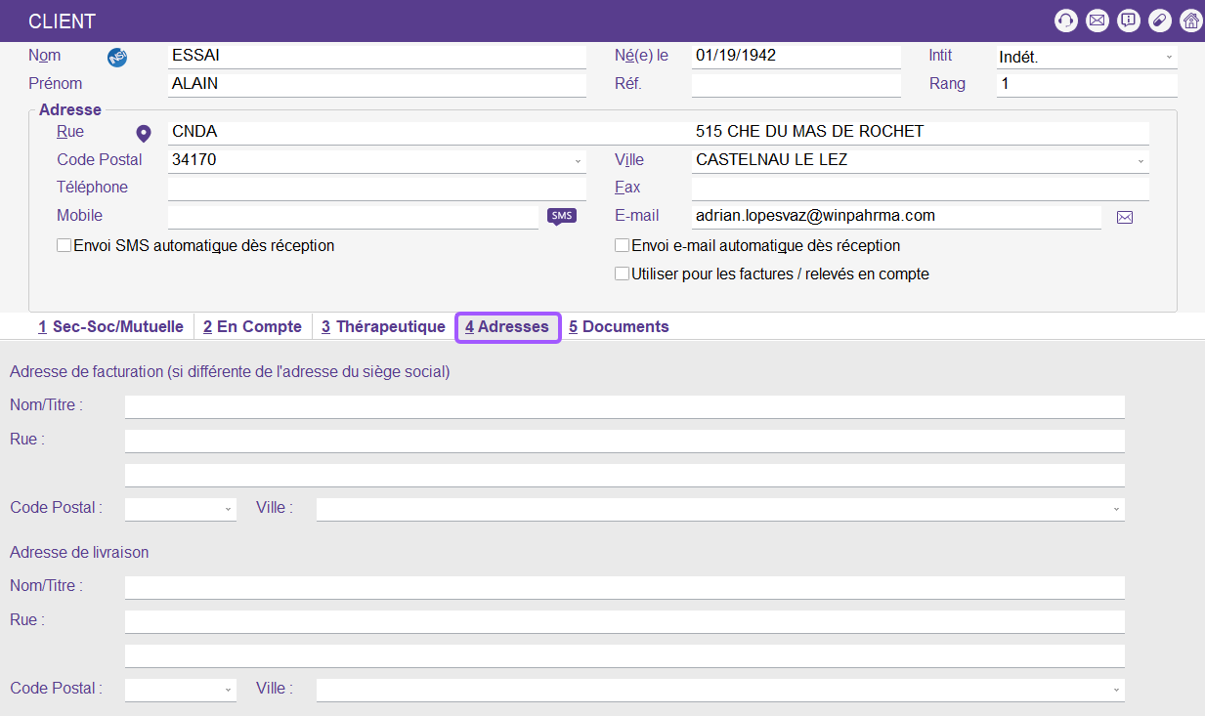Click the information bubble icon

point(1129,21)
